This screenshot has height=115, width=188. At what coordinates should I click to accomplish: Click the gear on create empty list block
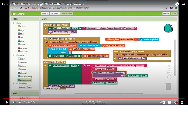141,39
